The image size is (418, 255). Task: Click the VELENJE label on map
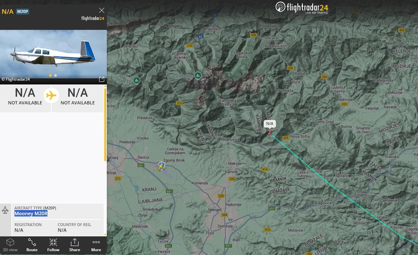coord(402,51)
